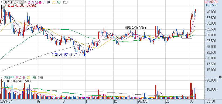Viewport: 222px width, 104px height.
Task: Select the orange 20-day volume MA
Action: (x=29, y=78)
